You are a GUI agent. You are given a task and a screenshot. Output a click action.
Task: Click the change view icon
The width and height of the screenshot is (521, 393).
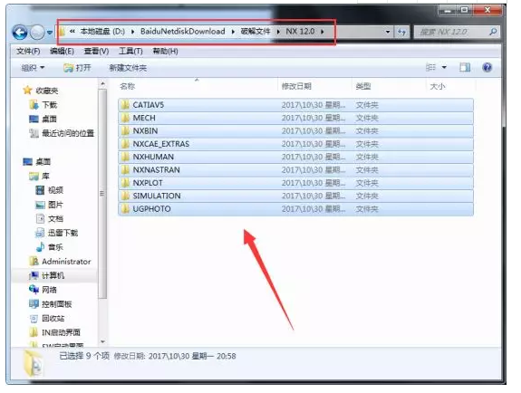[x=430, y=67]
